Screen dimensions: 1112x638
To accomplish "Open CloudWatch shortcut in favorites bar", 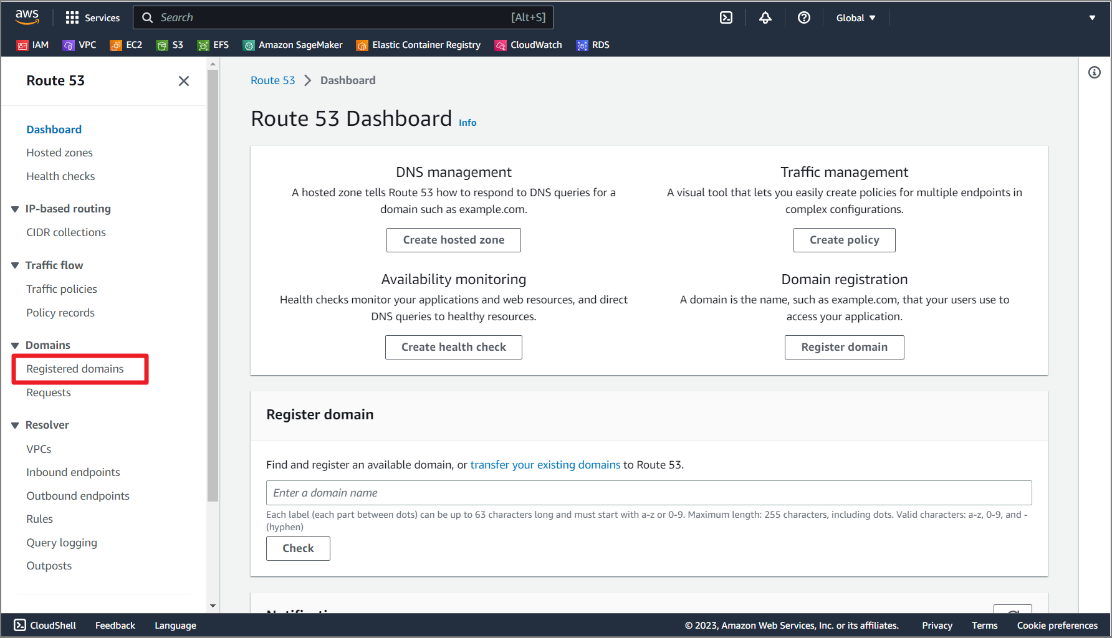I will (529, 45).
